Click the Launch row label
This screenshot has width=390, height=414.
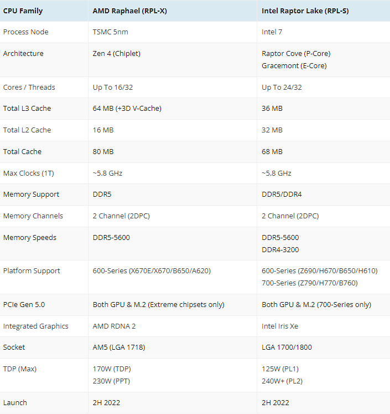coord(15,403)
